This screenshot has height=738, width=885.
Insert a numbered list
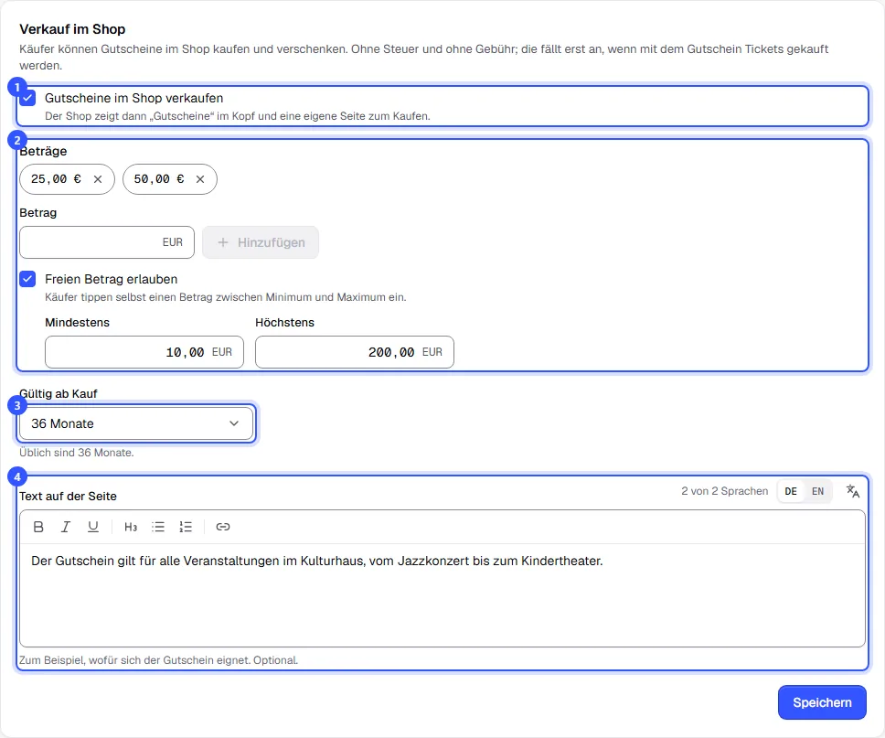186,527
